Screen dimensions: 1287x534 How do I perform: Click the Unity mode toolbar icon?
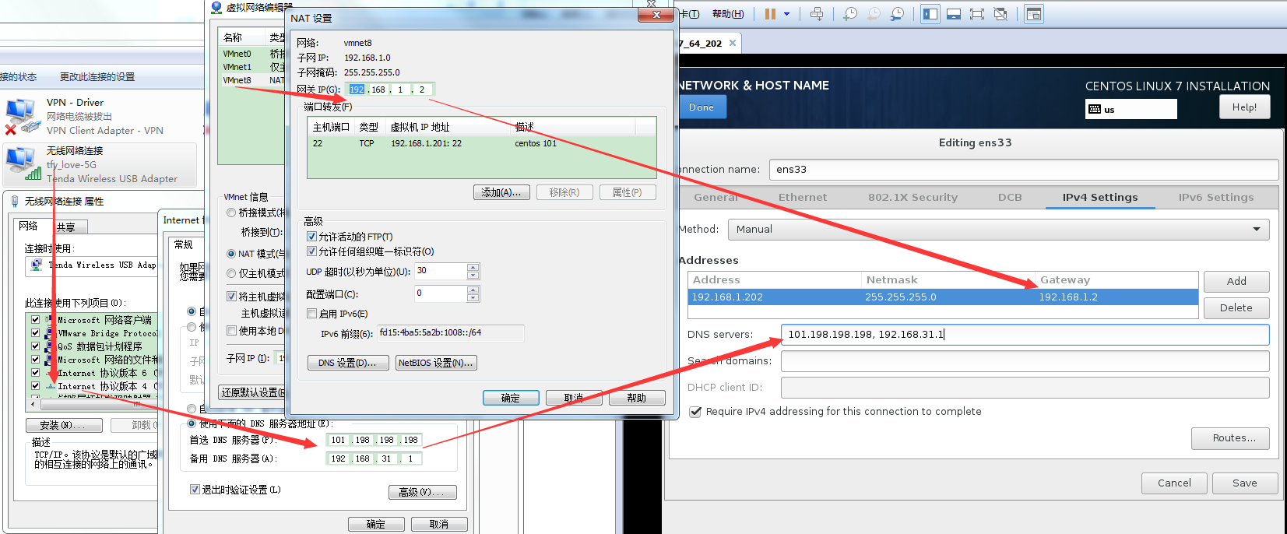coord(1001,14)
